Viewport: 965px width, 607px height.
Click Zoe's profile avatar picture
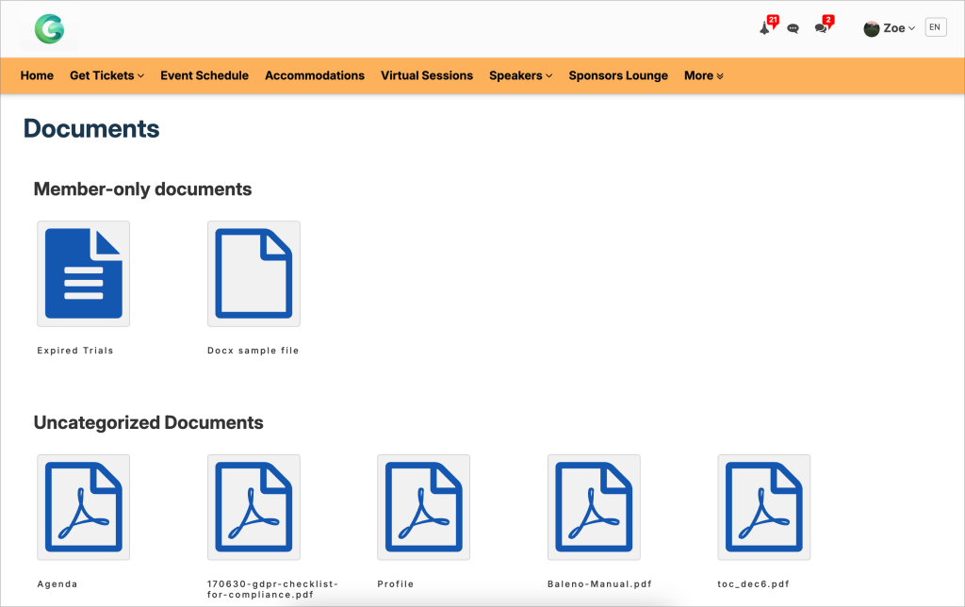click(x=871, y=27)
